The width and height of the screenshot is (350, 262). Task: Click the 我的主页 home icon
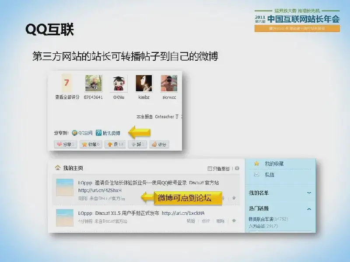click(58, 168)
